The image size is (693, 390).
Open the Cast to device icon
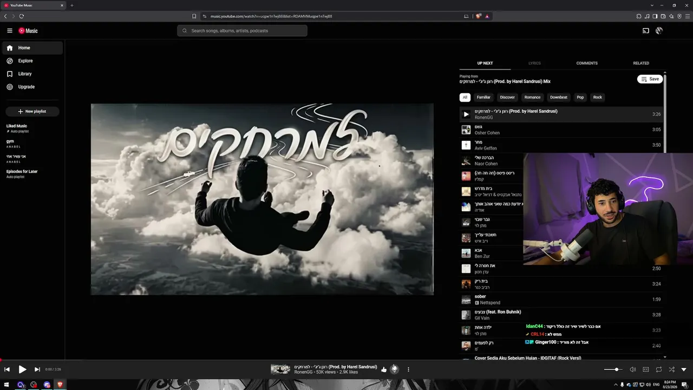[646, 31]
